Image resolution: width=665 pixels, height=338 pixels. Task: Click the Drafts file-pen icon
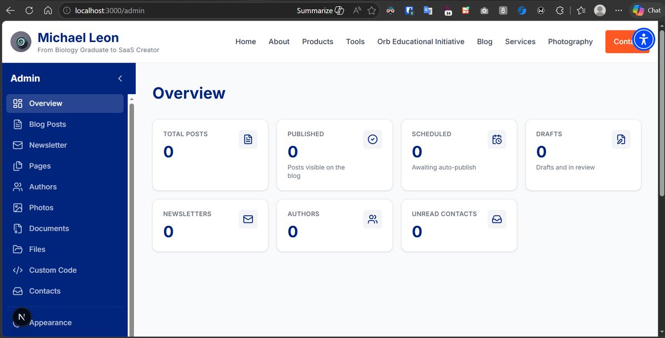tap(621, 139)
